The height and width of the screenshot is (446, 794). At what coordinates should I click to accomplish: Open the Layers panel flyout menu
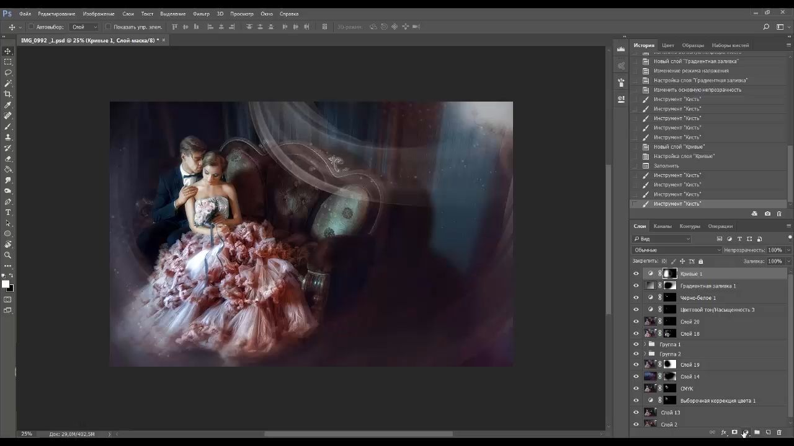click(x=788, y=226)
